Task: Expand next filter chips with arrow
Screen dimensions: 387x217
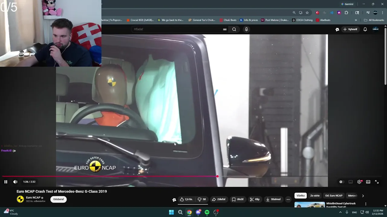Action: click(363, 196)
